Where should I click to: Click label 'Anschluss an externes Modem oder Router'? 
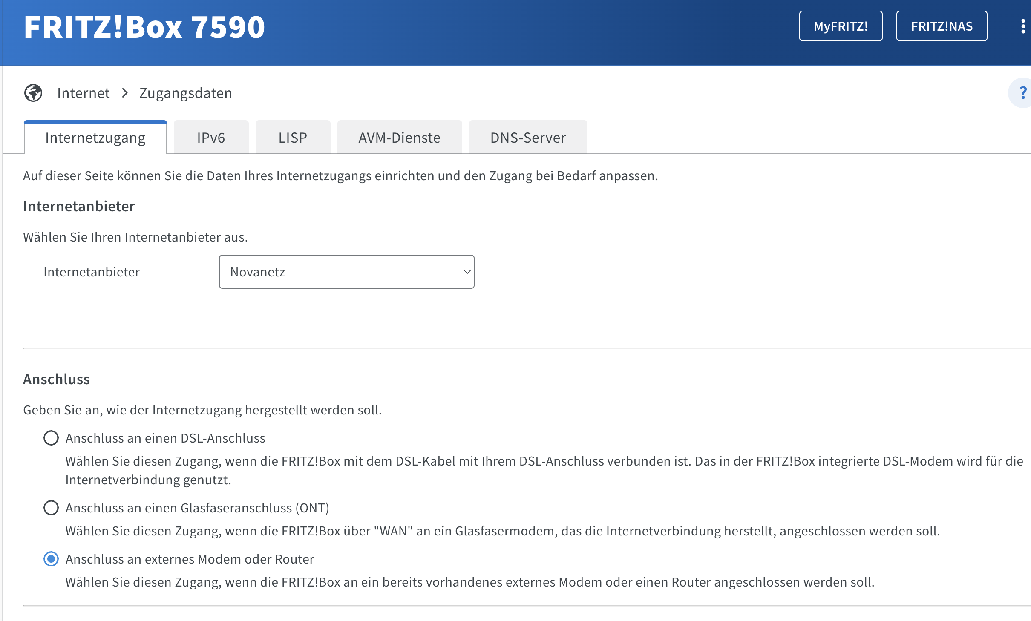[190, 559]
